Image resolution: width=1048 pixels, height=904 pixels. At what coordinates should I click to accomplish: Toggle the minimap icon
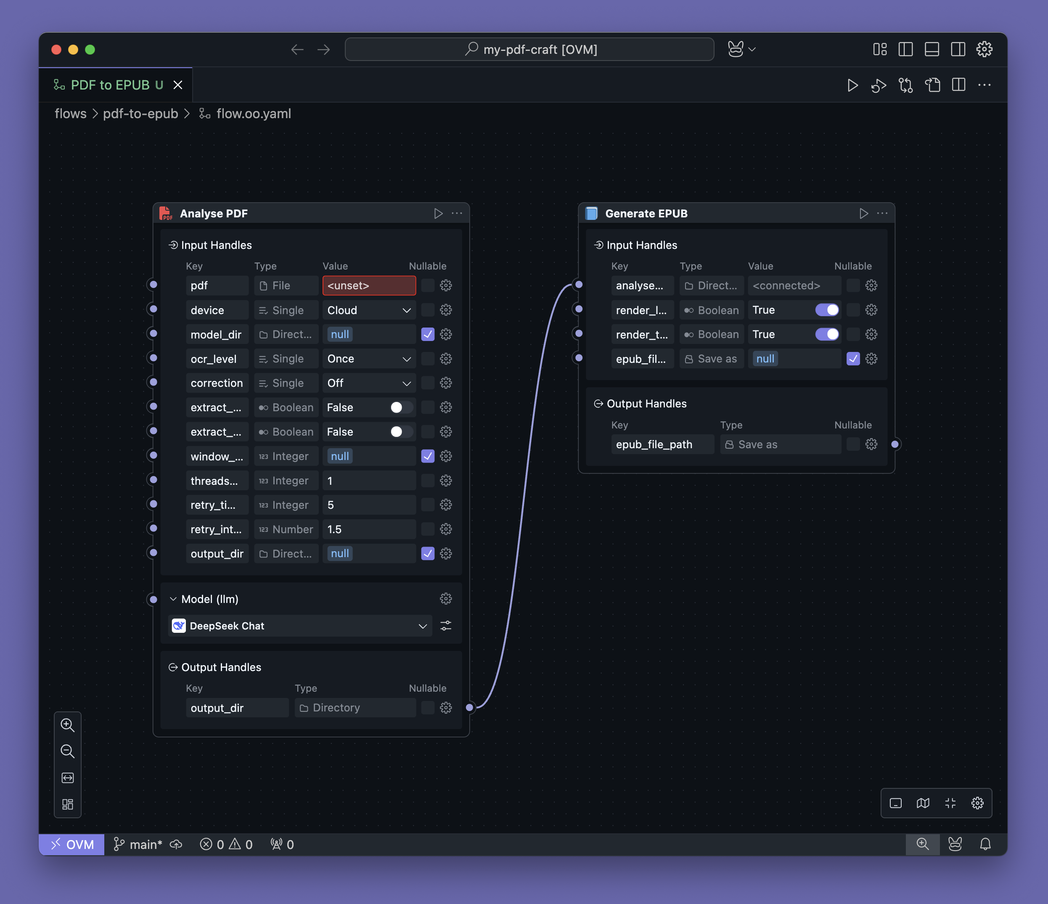[x=923, y=803]
